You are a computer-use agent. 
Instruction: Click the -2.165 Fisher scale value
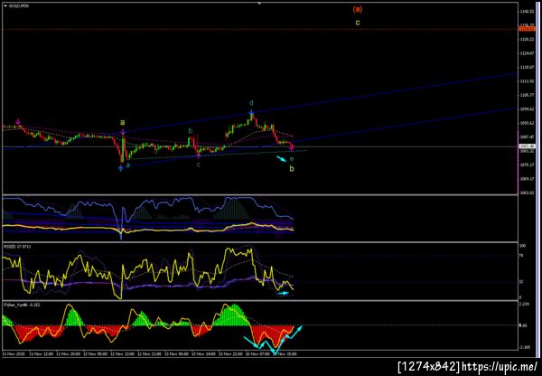point(524,346)
